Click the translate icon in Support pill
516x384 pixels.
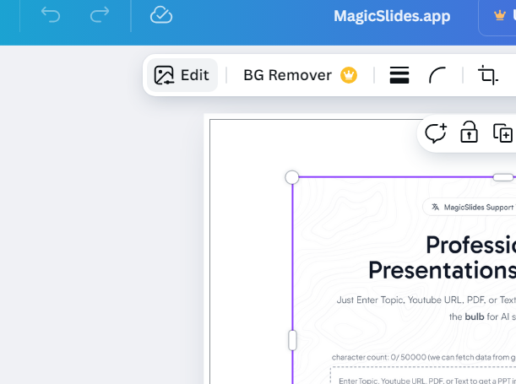pyautogui.click(x=436, y=207)
